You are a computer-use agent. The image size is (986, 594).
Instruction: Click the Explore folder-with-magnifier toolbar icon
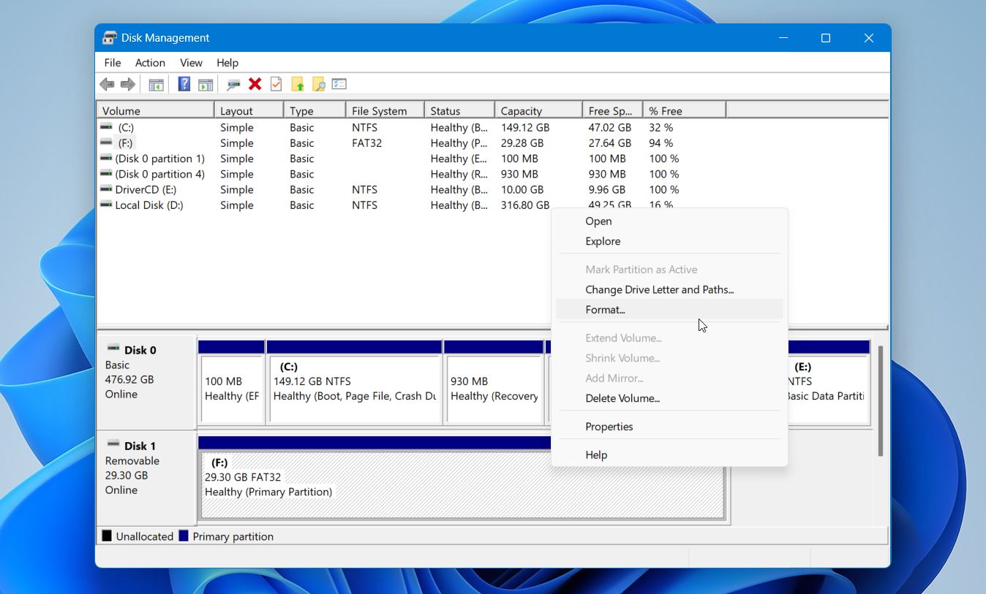pos(318,83)
